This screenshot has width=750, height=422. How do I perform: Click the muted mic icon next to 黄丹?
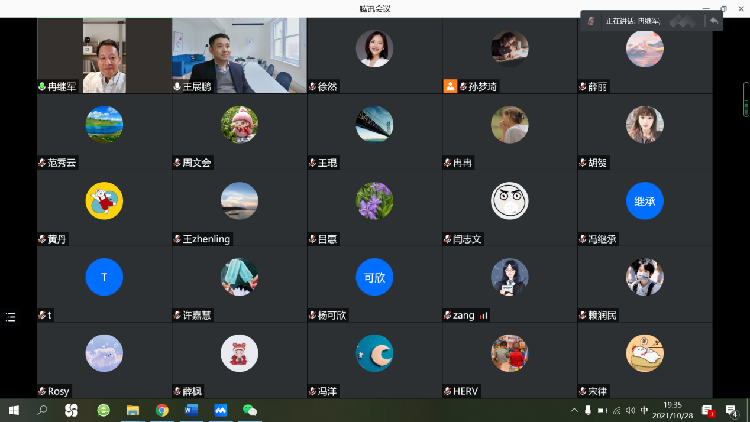tap(42, 239)
